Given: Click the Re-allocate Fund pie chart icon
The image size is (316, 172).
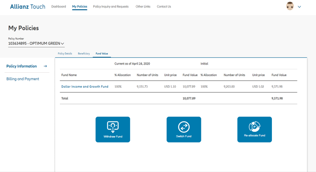Looking at the screenshot, I should pos(254,127).
